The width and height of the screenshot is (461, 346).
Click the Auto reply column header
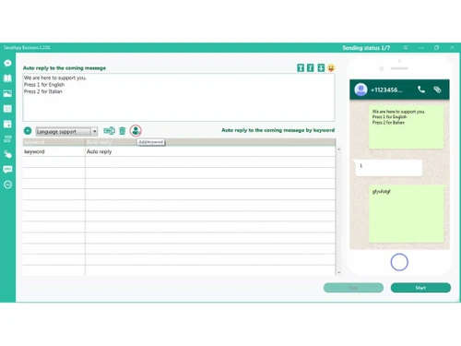[210, 142]
